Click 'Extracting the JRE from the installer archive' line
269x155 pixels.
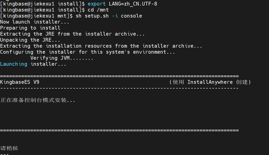pos(72,34)
